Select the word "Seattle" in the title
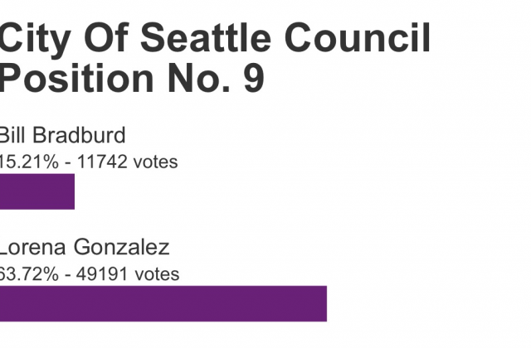531x348 pixels. (x=206, y=37)
